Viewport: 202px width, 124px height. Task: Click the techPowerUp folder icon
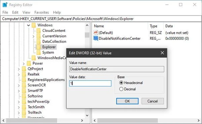pyautogui.click(x=24, y=102)
